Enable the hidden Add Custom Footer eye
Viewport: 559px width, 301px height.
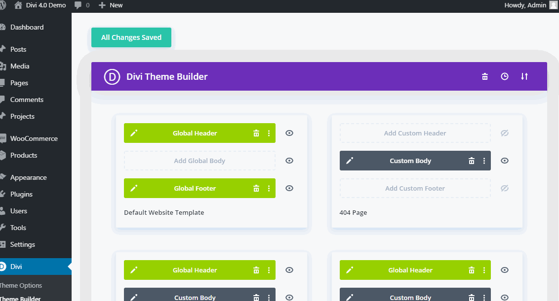click(505, 188)
